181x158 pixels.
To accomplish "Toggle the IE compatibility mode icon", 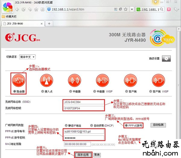I will pyautogui.click(x=120, y=9).
